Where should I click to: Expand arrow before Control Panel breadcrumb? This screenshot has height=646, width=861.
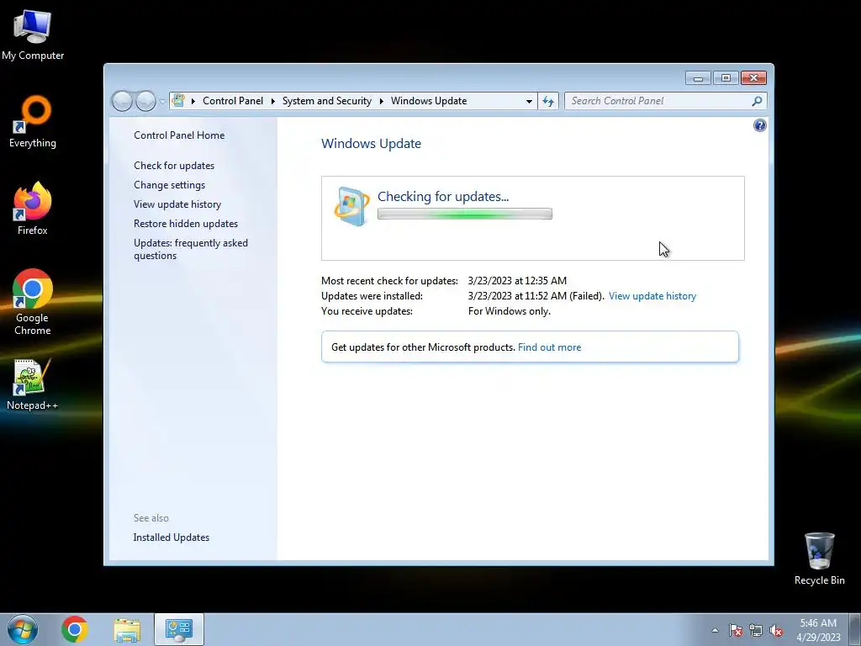coord(193,101)
